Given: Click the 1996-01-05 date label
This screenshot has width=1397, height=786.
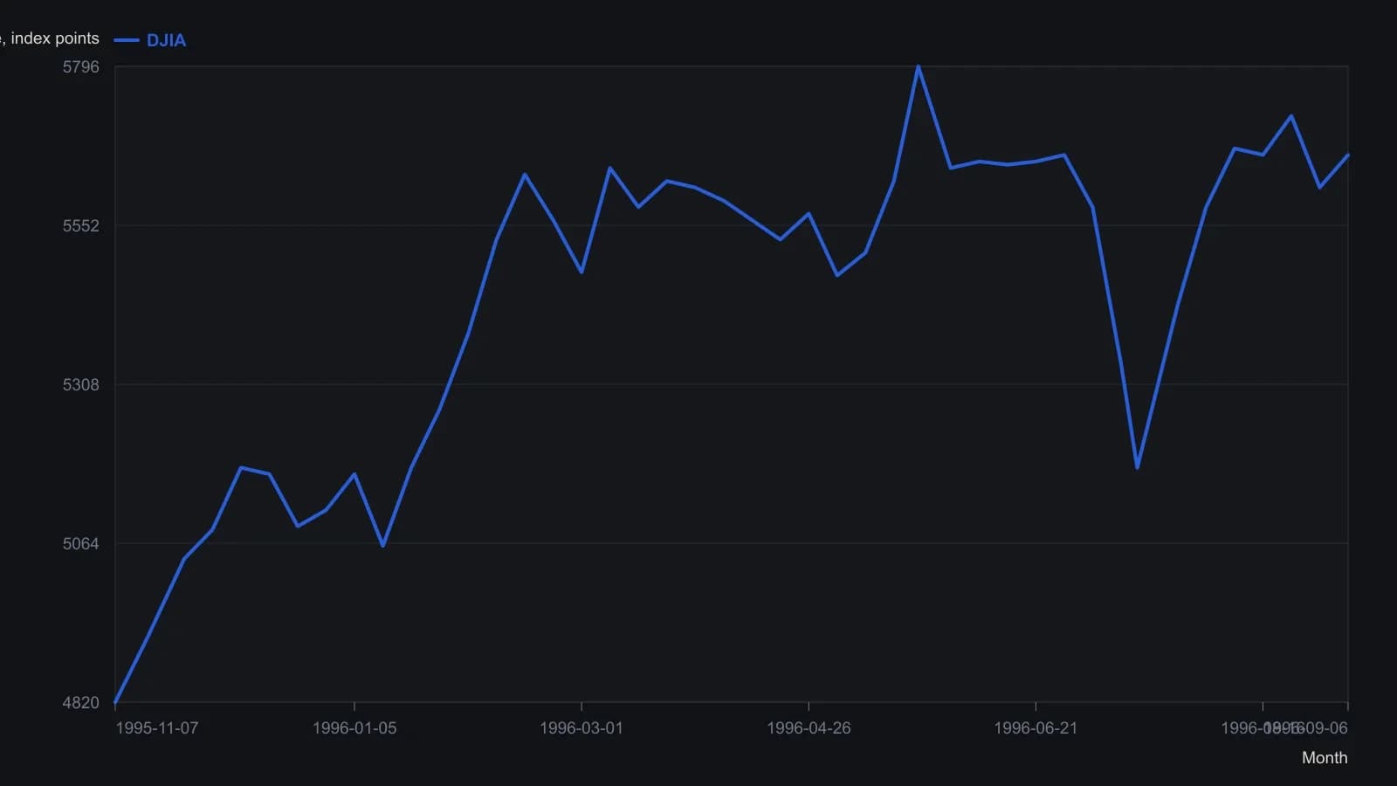Looking at the screenshot, I should coord(354,727).
